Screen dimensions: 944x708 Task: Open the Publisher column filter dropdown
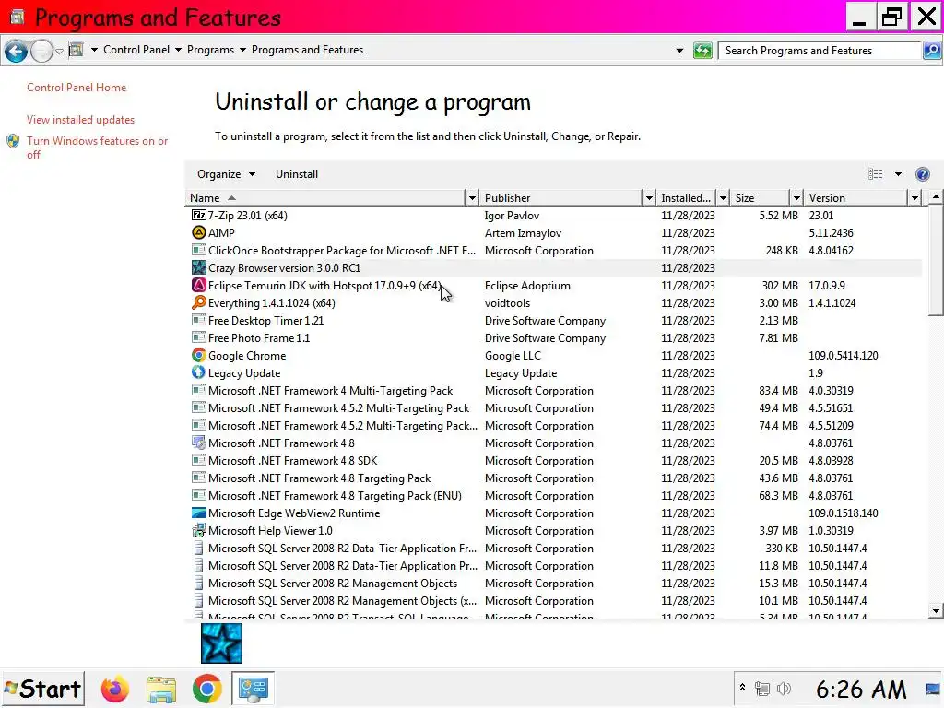(649, 197)
